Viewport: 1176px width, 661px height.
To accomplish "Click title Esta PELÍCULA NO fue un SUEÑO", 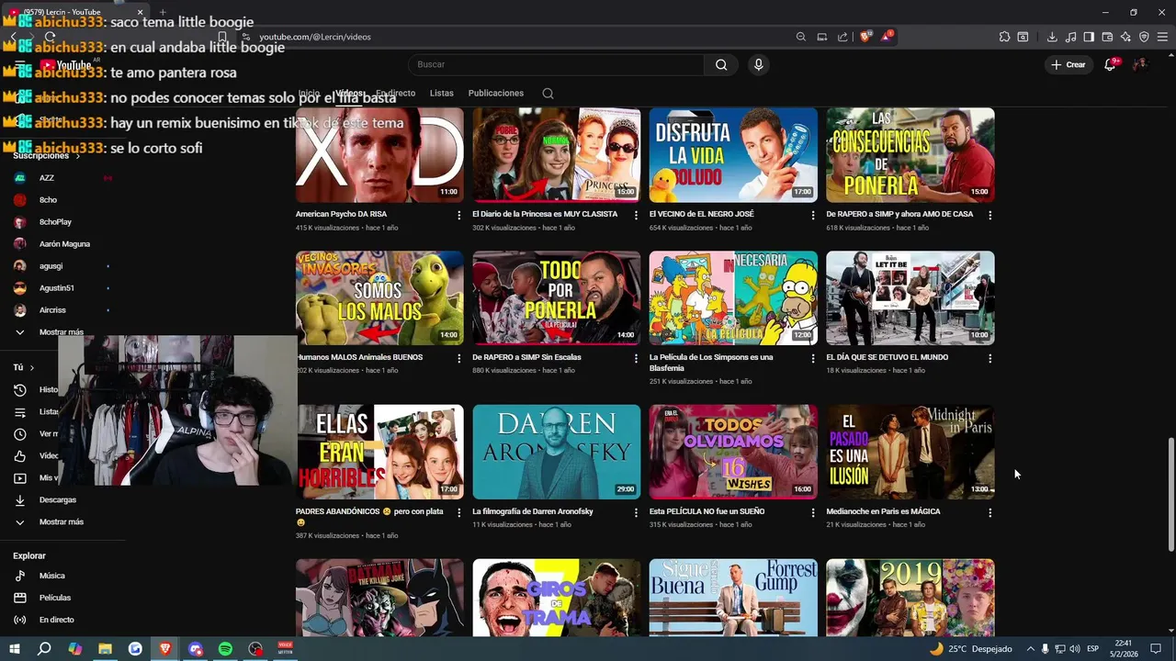I will tap(707, 511).
